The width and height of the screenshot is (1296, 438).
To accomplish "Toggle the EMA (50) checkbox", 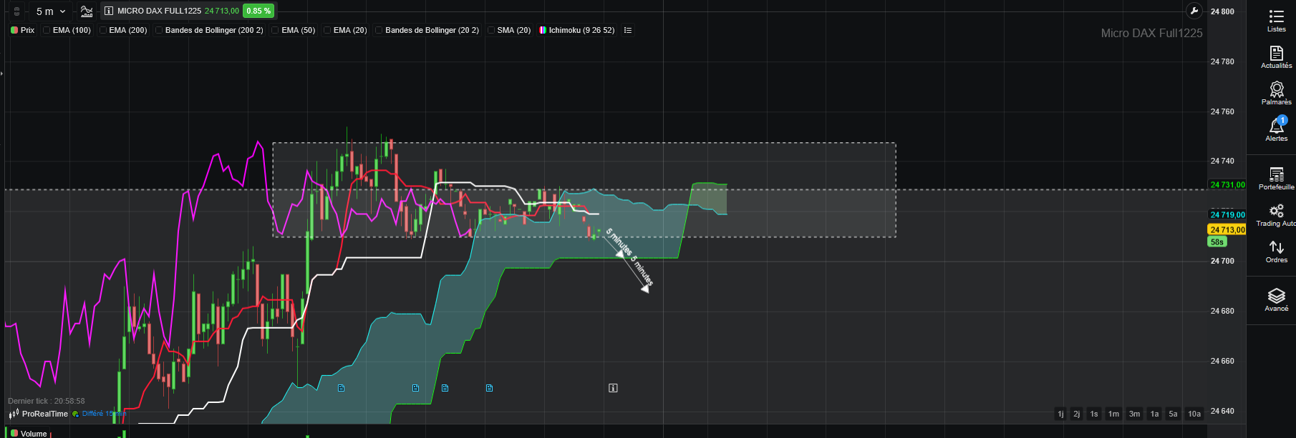I will click(275, 30).
